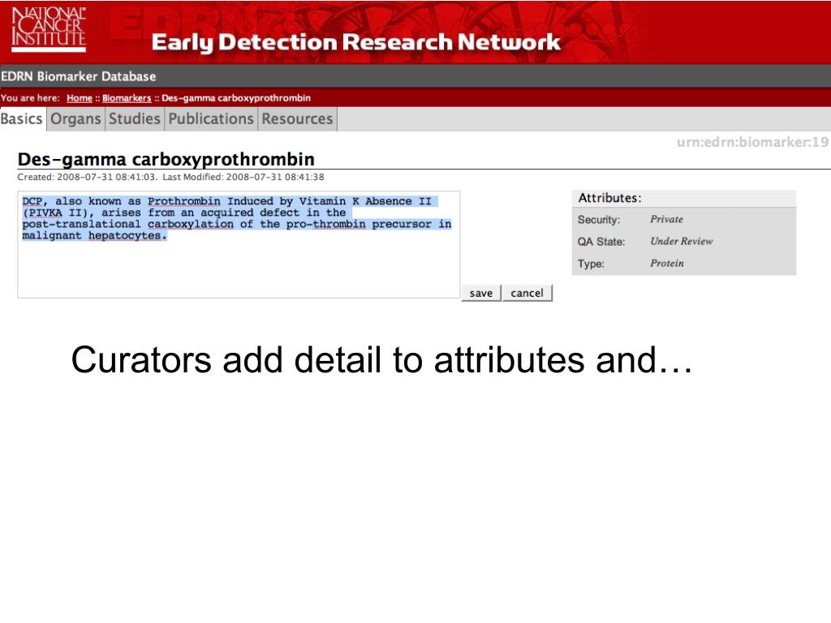This screenshot has width=831, height=623.
Task: Click the Created and Last Modified timestamp line
Action: coord(170,177)
